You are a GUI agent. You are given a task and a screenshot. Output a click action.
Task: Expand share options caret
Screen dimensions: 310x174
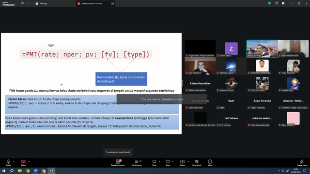coord(188,161)
